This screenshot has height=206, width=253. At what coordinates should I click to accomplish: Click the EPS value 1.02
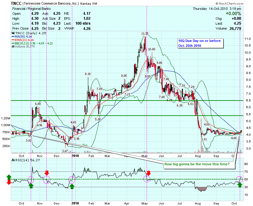click(87, 19)
